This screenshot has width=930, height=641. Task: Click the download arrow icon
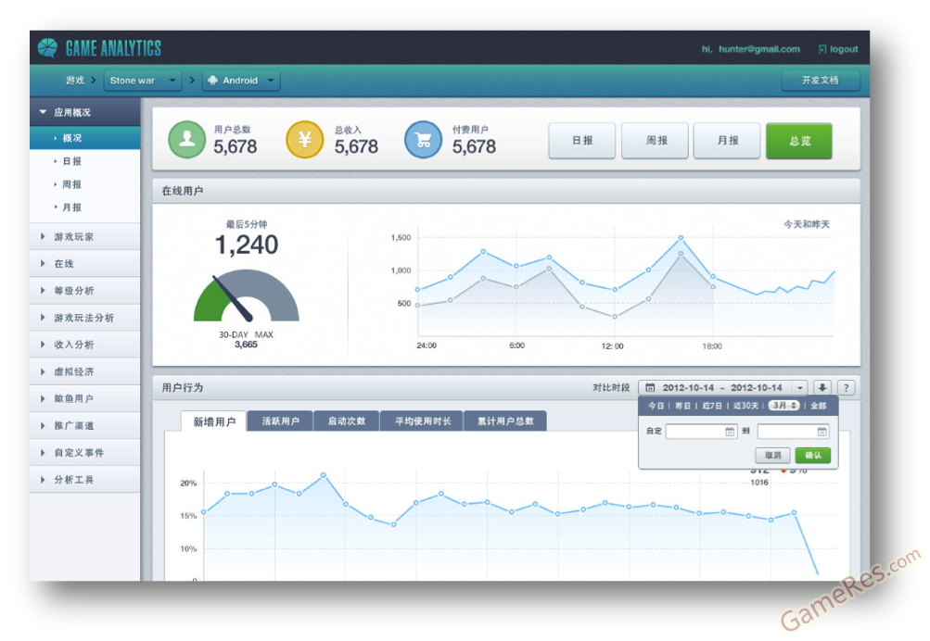822,387
